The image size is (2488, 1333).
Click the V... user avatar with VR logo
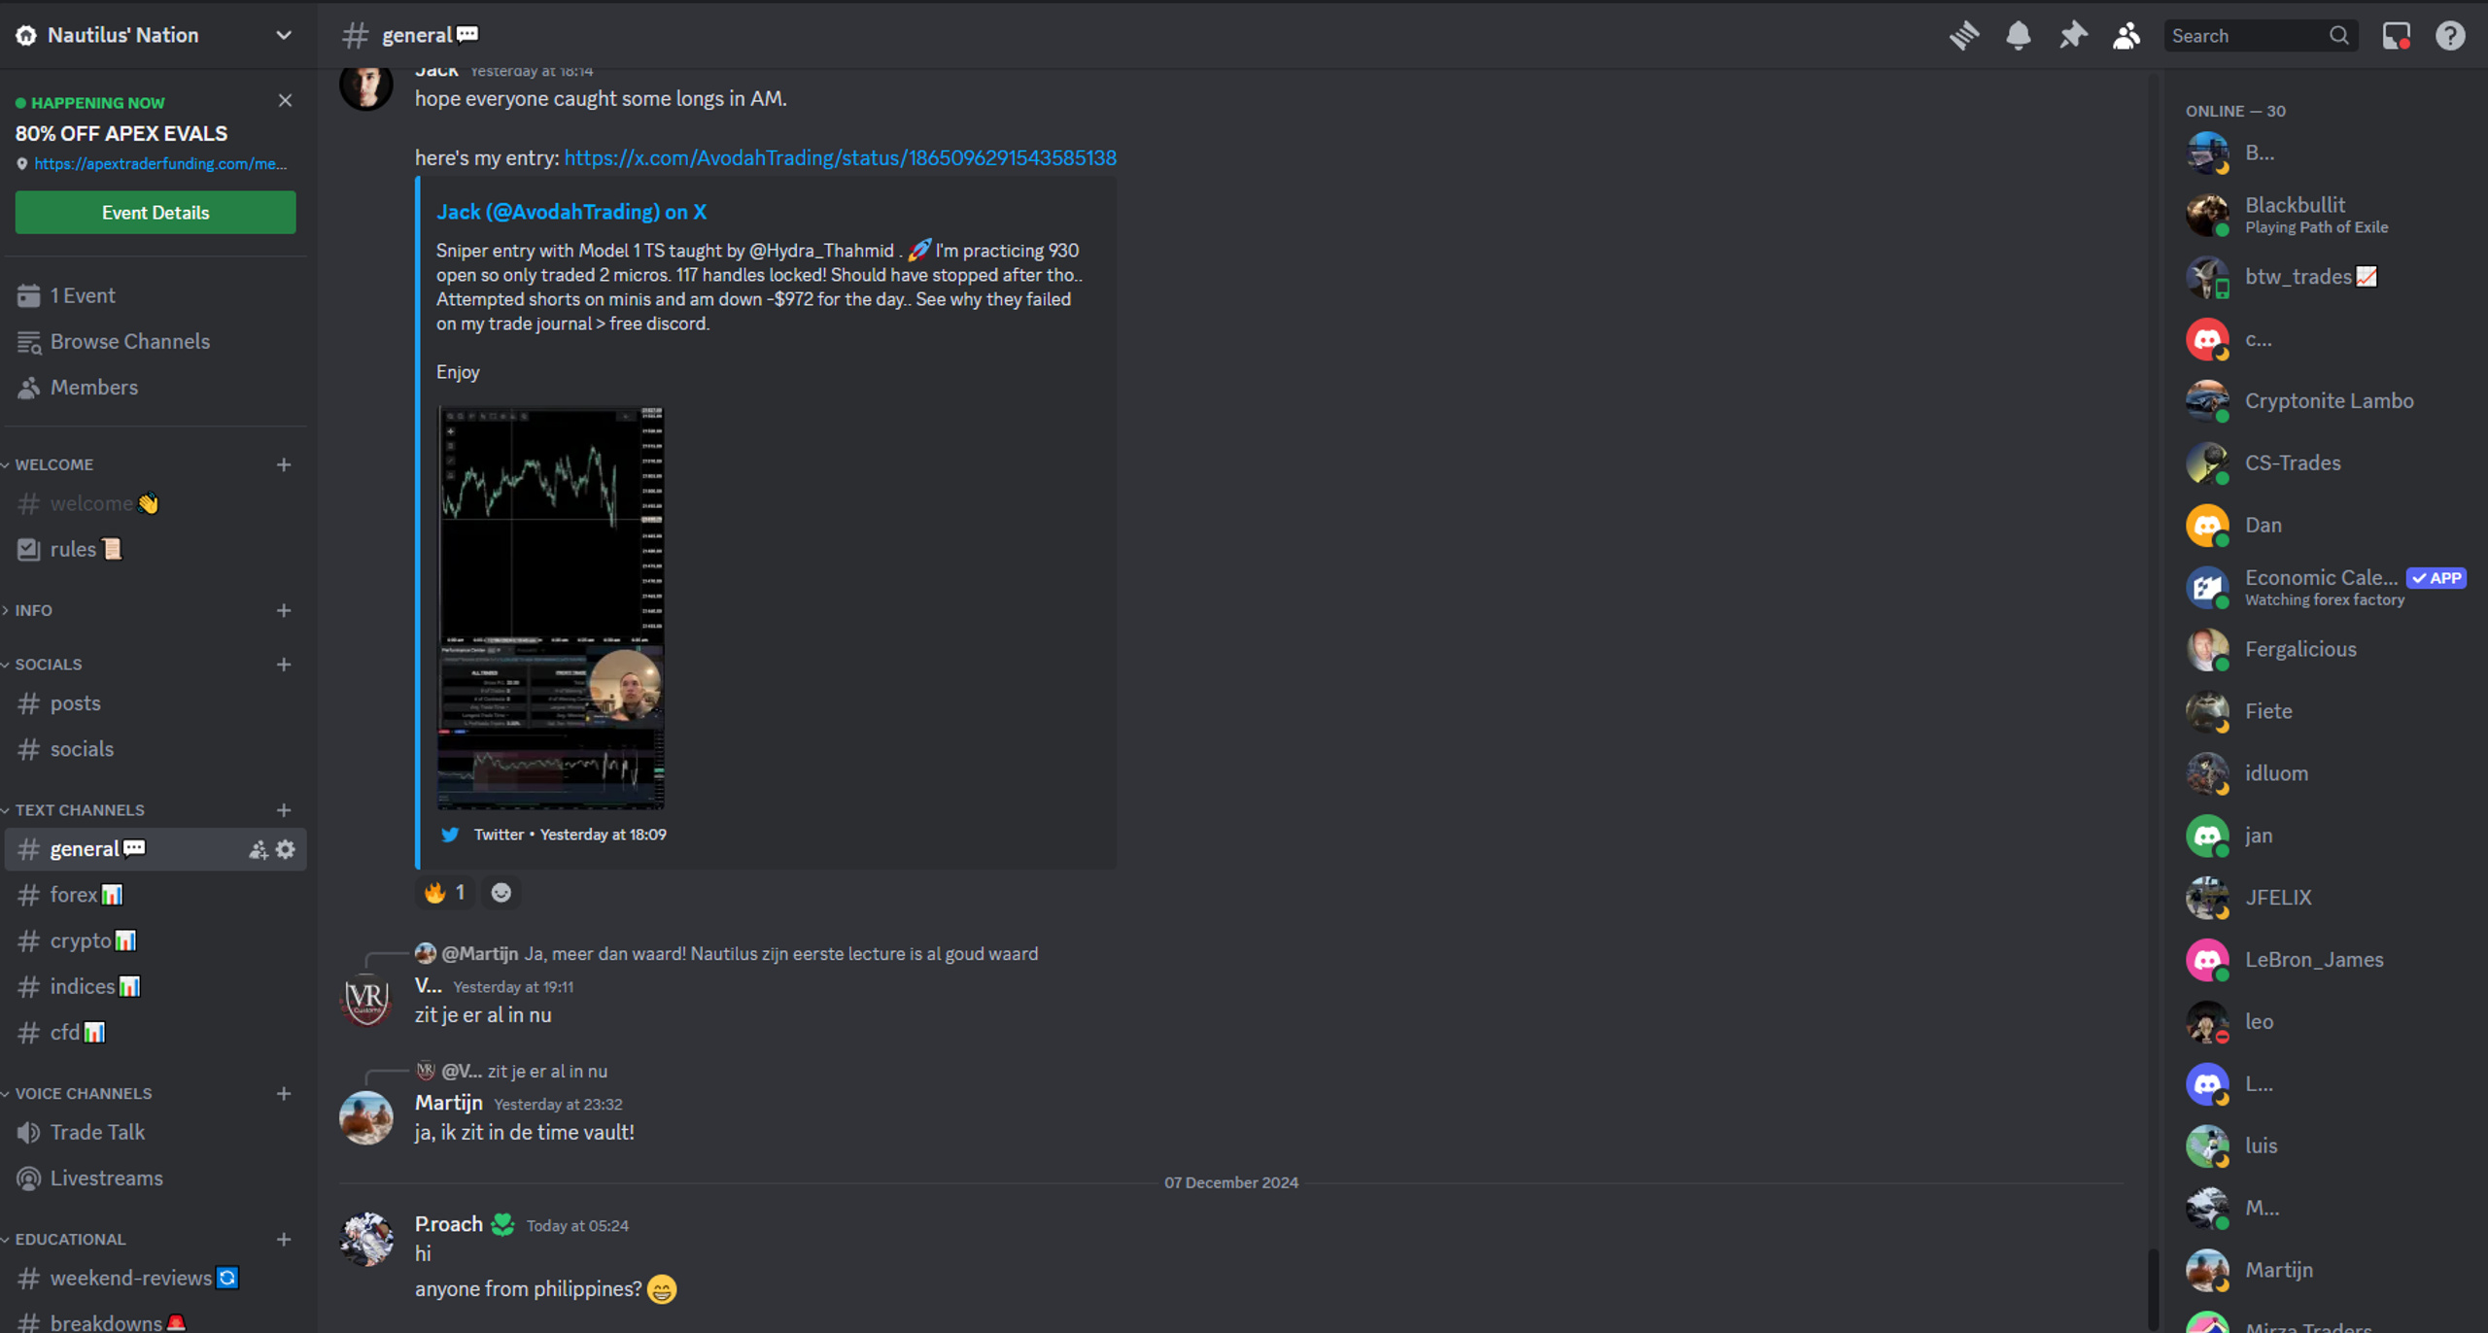366,1001
